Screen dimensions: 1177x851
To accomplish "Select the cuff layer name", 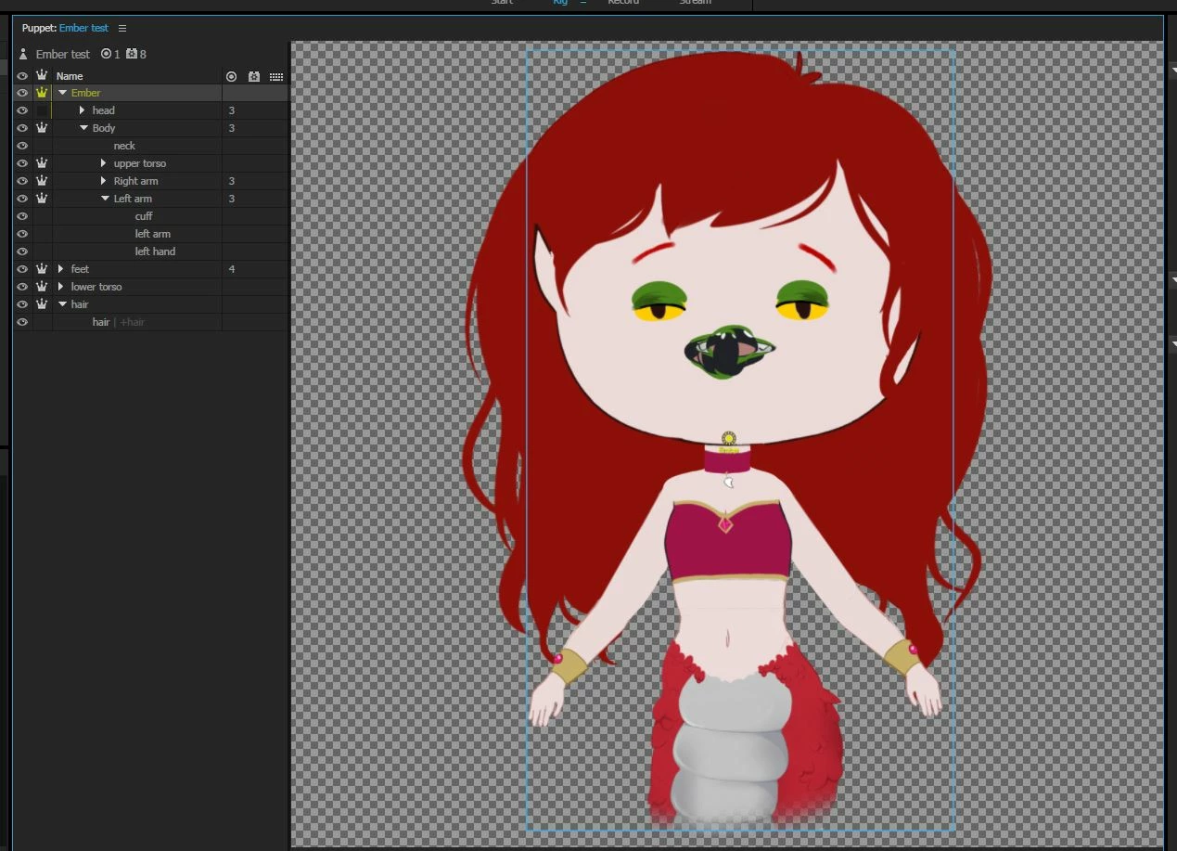I will (x=144, y=216).
